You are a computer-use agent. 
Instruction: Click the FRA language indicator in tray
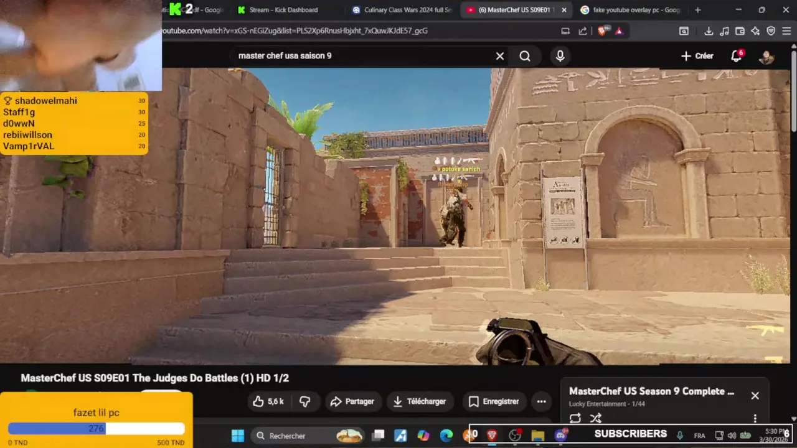[699, 436]
